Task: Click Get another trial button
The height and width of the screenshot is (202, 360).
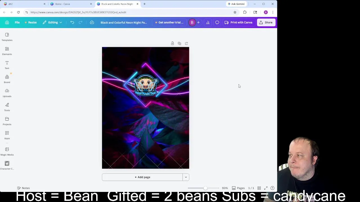Action: tap(169, 22)
